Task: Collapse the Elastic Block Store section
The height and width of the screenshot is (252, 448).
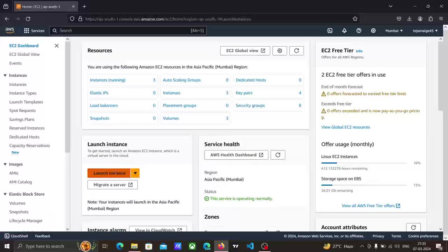Action: pyautogui.click(x=5, y=194)
